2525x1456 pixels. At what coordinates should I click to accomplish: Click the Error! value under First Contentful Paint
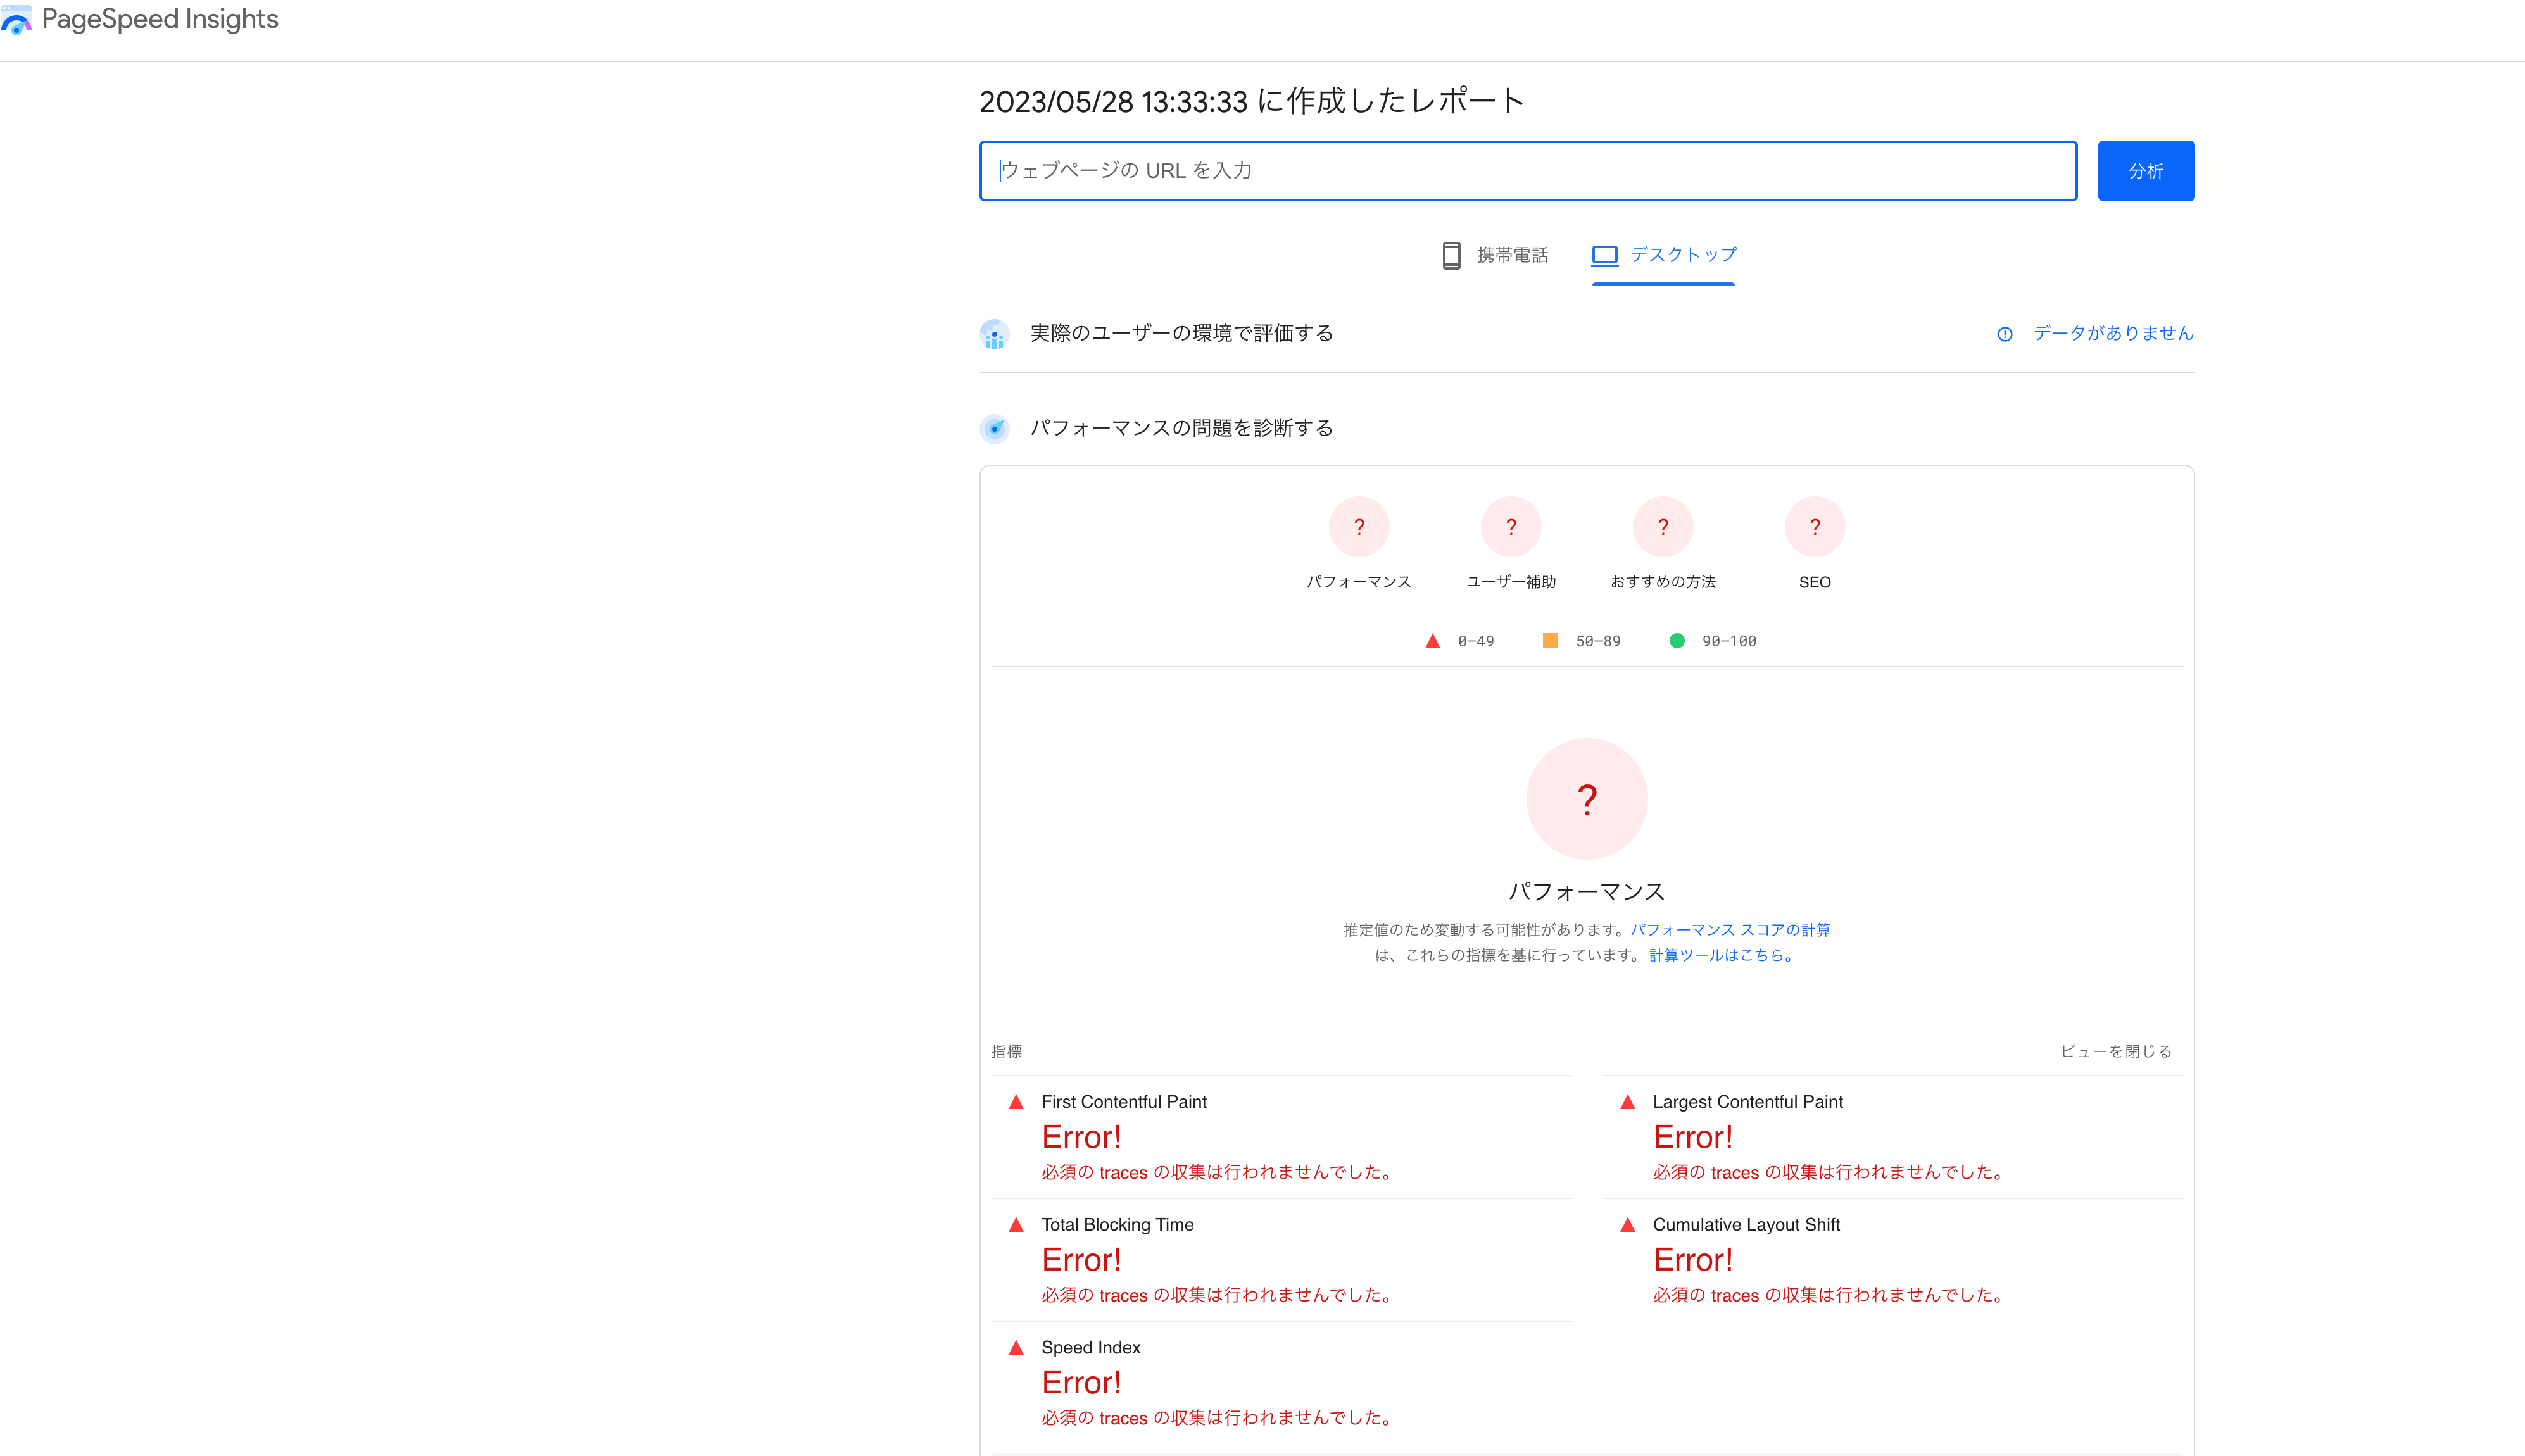[x=1081, y=1137]
